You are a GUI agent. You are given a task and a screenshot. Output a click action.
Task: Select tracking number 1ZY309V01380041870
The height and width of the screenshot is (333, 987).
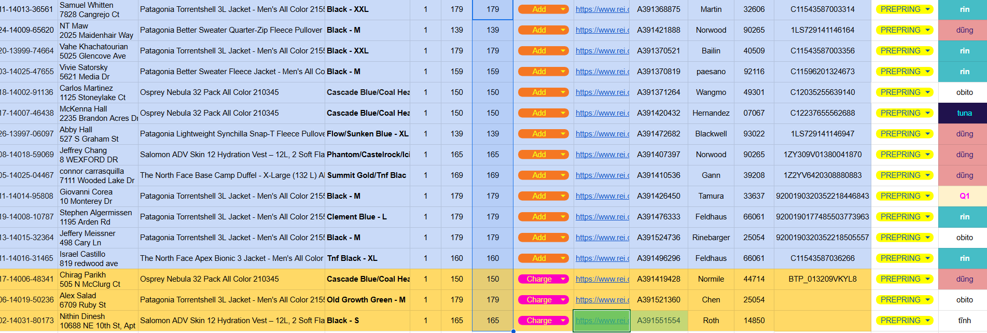click(823, 155)
